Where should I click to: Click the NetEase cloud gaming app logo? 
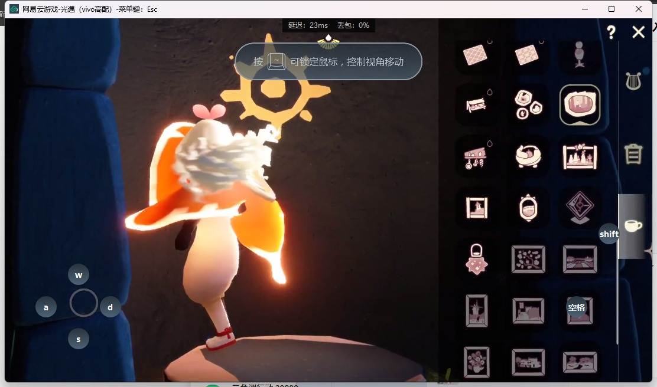(14, 9)
